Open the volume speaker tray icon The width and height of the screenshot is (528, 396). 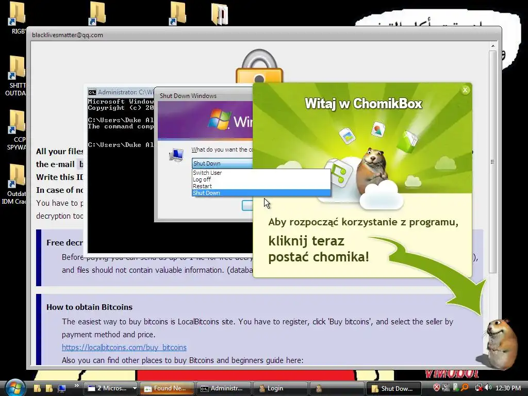pos(488,388)
